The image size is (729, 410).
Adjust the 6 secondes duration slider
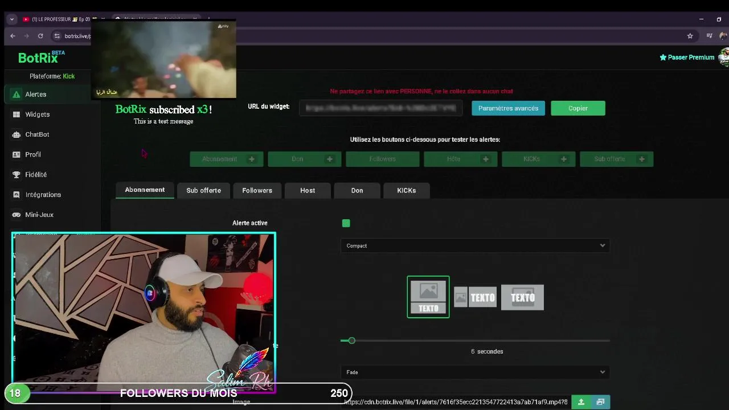[351, 341]
